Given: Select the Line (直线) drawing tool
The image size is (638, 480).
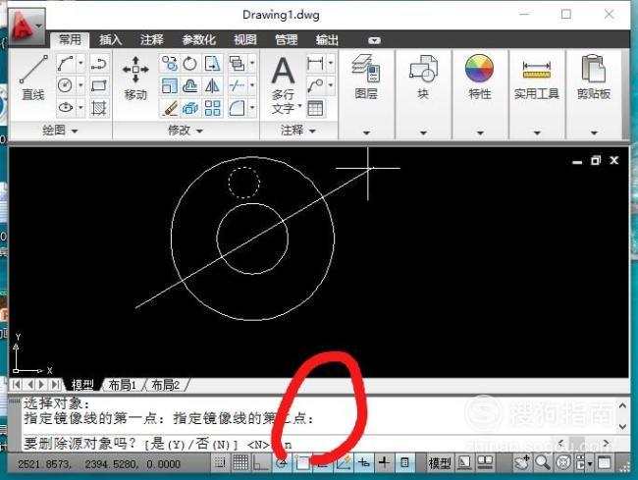Looking at the screenshot, I should 33,79.
